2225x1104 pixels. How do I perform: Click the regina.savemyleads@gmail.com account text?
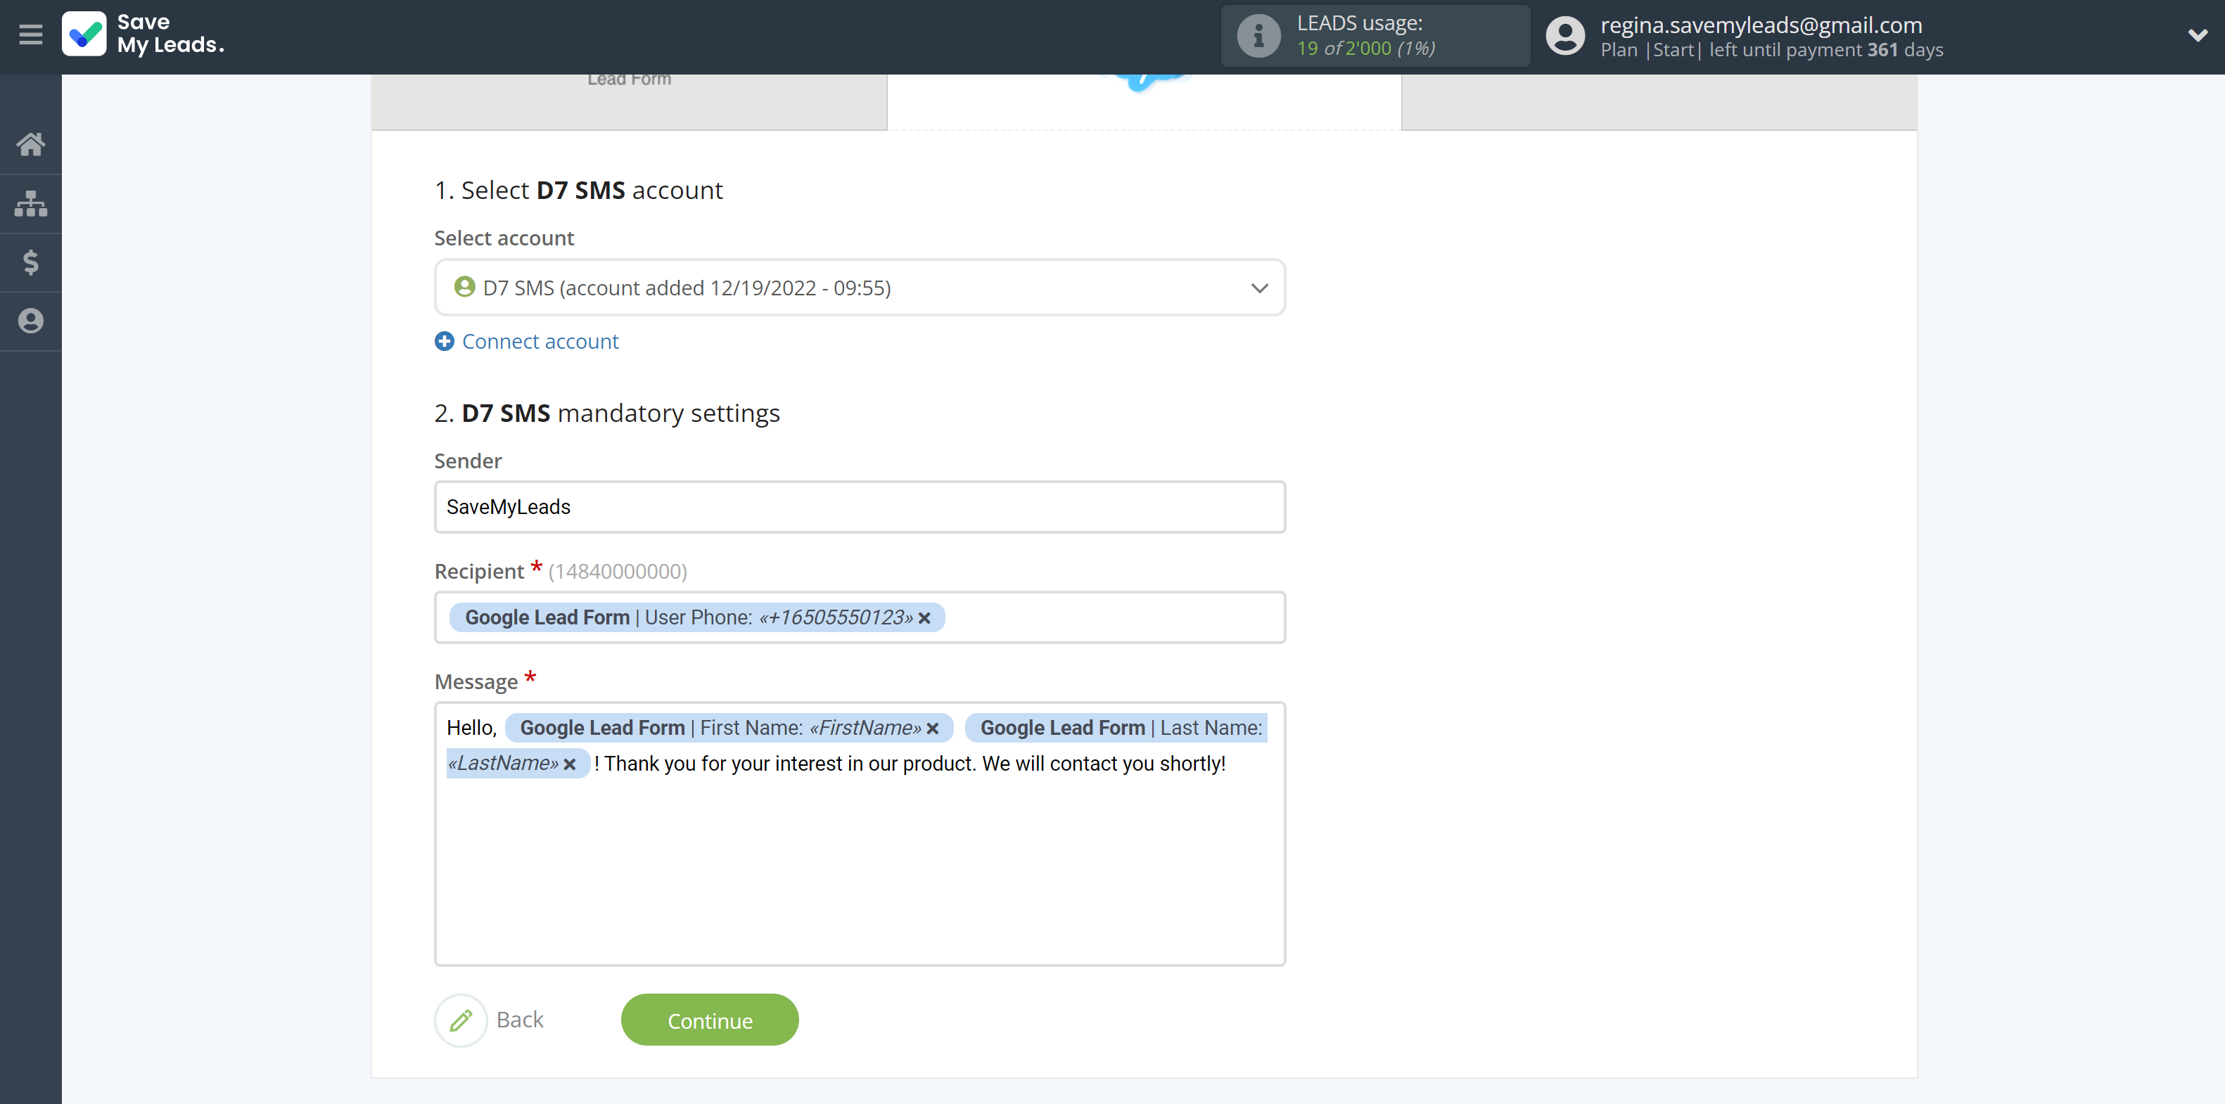coord(1761,25)
